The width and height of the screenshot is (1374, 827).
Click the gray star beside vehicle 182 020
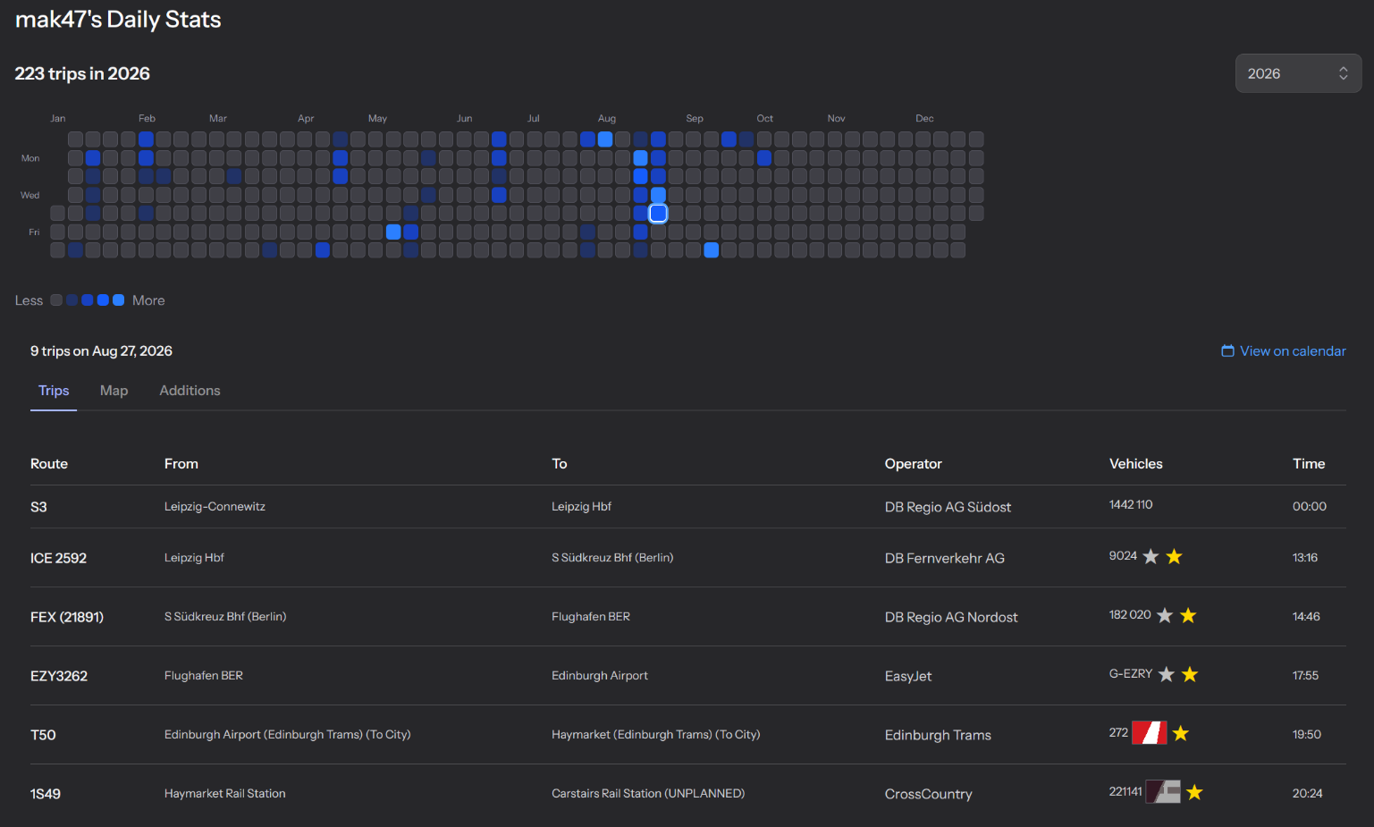(1165, 616)
